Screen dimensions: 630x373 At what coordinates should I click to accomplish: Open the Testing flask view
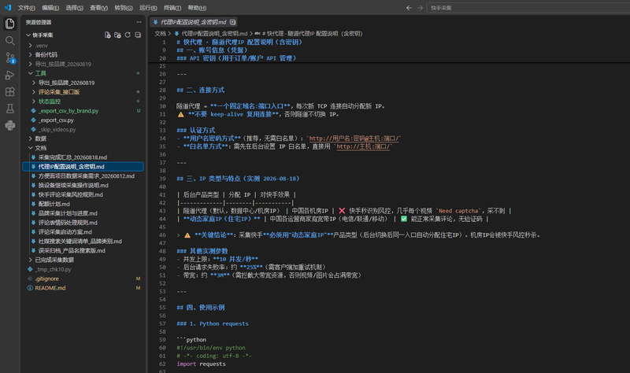click(10, 109)
